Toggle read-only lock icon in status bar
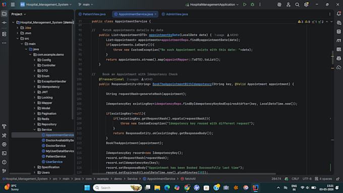 [338, 179]
